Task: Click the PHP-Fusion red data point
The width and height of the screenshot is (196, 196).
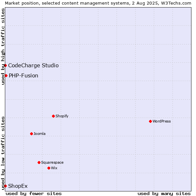Action: [x=6, y=76]
